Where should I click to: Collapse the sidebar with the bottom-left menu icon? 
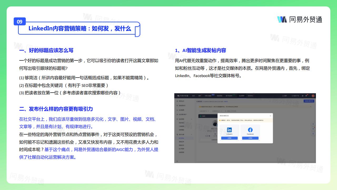pos(177,161)
